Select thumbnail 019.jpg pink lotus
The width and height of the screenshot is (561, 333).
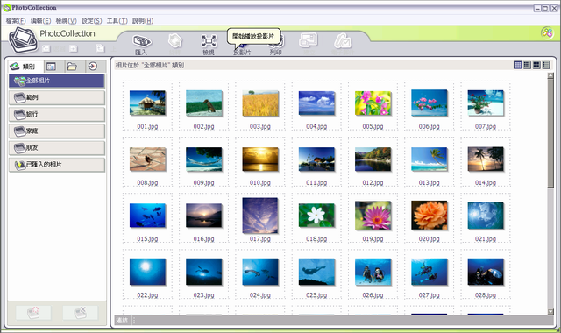(x=373, y=216)
